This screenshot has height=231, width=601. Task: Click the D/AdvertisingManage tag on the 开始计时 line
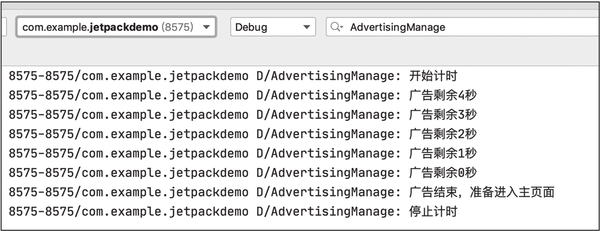tap(328, 77)
